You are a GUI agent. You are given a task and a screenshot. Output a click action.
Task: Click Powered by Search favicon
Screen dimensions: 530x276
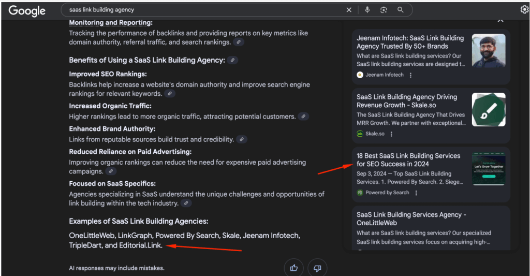click(360, 193)
